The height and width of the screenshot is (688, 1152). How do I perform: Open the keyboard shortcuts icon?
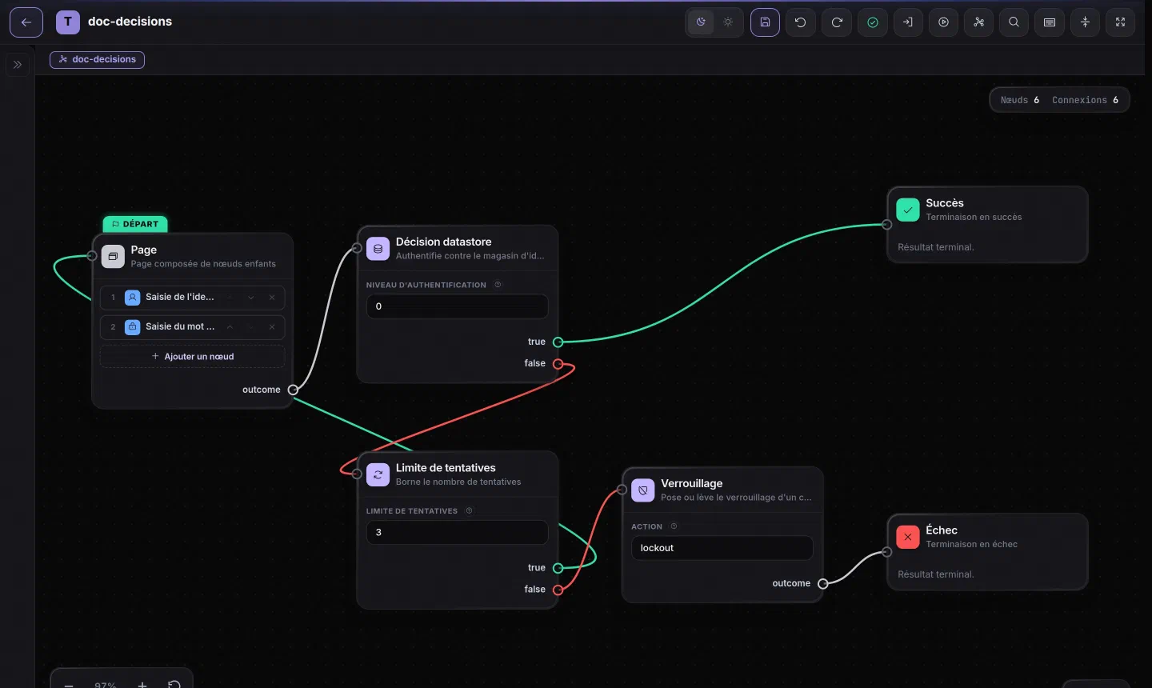1050,22
